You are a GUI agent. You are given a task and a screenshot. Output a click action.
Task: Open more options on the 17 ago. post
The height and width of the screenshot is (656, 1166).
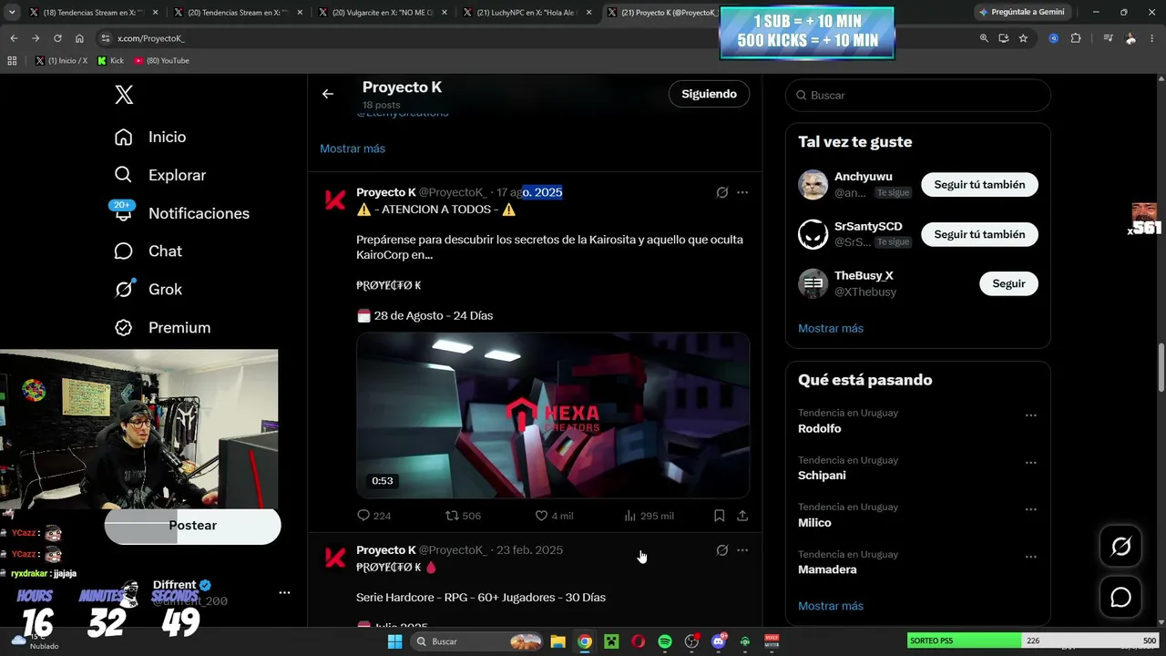(x=742, y=192)
